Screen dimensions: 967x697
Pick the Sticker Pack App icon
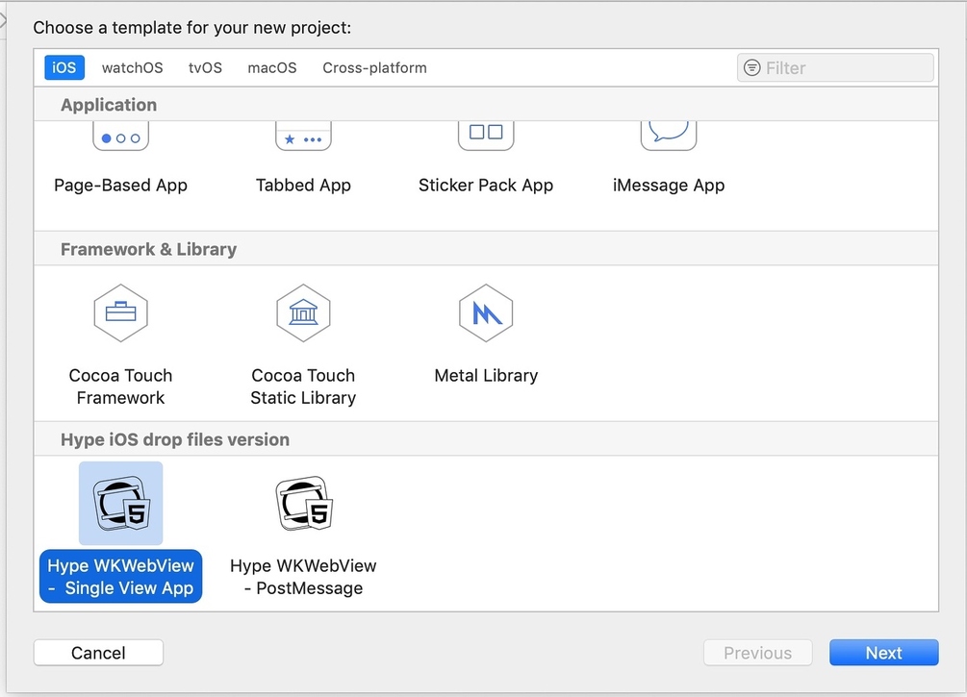486,134
